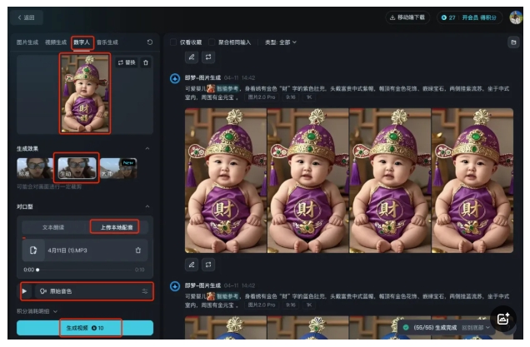530x347 pixels.
Task: Switch to 上传本地配音 mode
Action: [117, 227]
